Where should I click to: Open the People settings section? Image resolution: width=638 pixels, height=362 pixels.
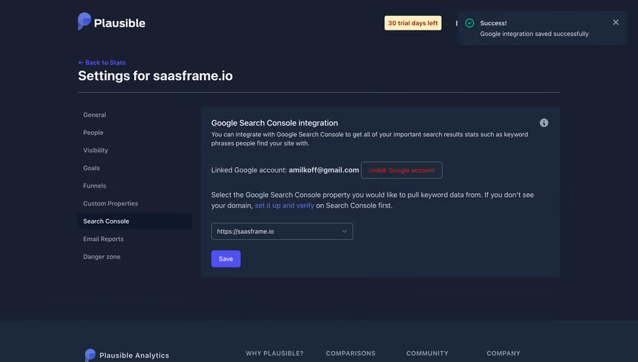point(93,133)
